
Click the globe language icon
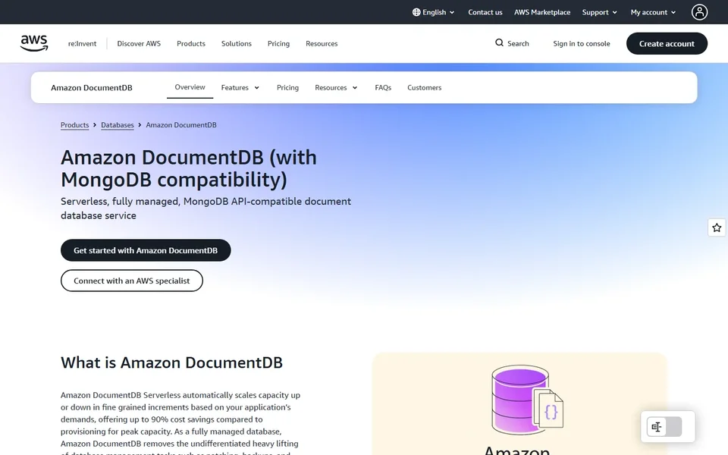pos(416,13)
